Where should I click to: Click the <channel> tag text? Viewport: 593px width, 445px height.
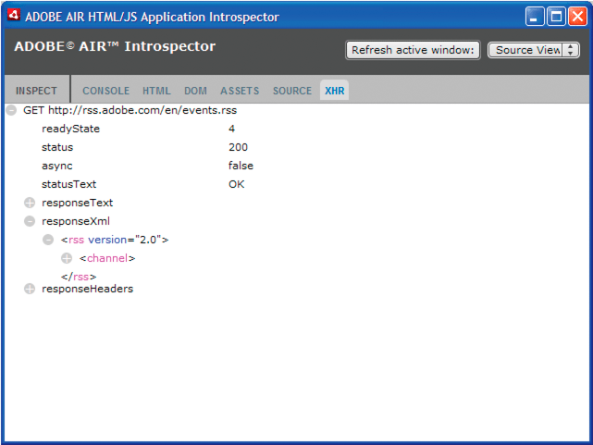107,258
